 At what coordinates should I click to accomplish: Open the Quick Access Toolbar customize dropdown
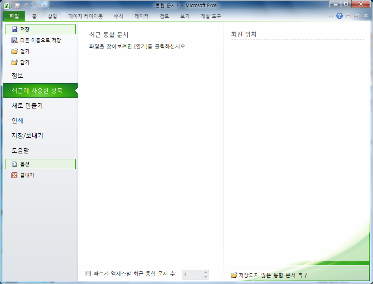point(51,6)
